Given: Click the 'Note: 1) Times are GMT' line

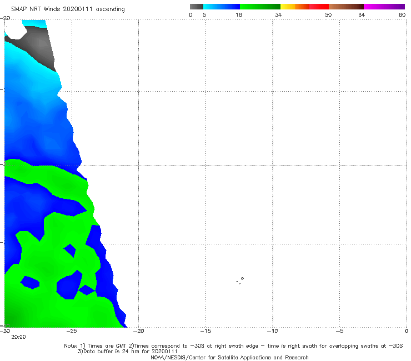Looking at the screenshot, I should pos(233,346).
